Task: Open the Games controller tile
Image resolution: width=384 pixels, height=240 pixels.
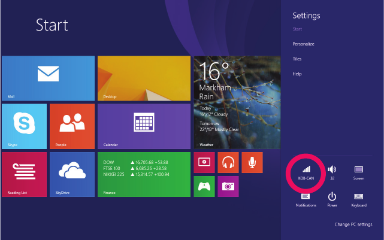Action: (204, 186)
